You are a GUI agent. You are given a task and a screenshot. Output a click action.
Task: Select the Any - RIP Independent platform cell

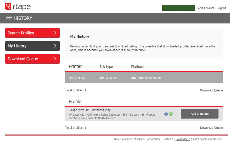point(147,78)
